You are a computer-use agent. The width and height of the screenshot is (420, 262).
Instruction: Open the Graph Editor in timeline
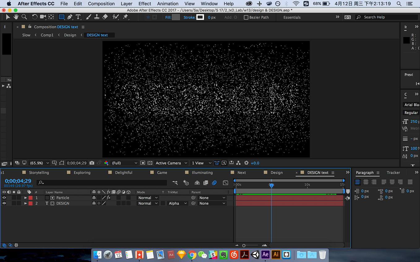pyautogui.click(x=225, y=183)
